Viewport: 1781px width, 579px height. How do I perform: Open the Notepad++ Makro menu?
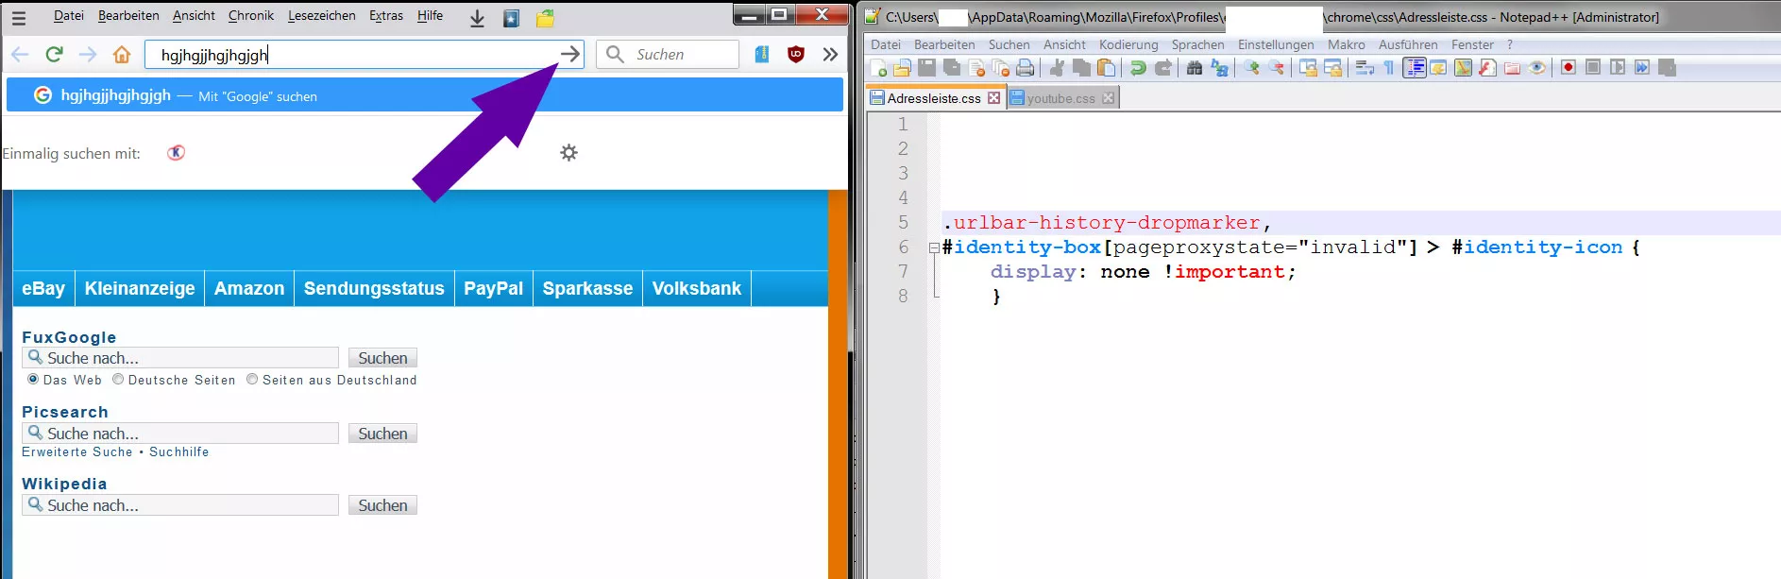pyautogui.click(x=1346, y=44)
